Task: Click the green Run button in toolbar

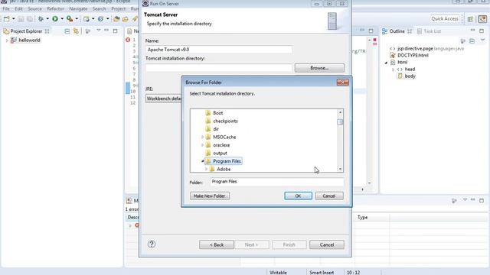Action: [x=55, y=19]
